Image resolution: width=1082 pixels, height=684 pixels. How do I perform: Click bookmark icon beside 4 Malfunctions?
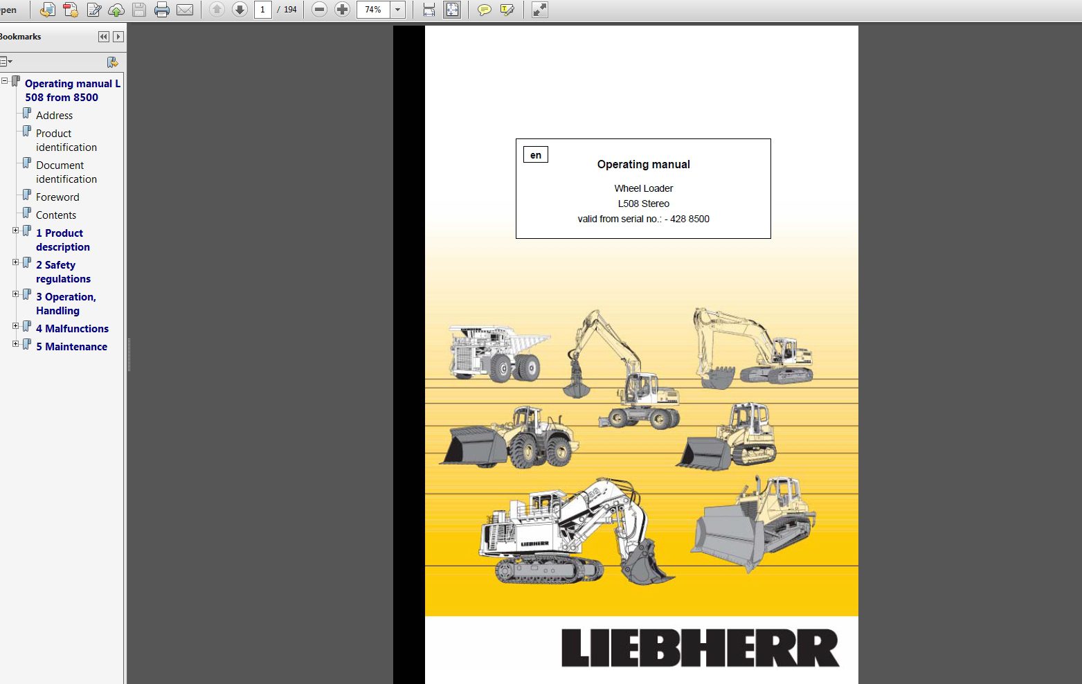tap(27, 326)
